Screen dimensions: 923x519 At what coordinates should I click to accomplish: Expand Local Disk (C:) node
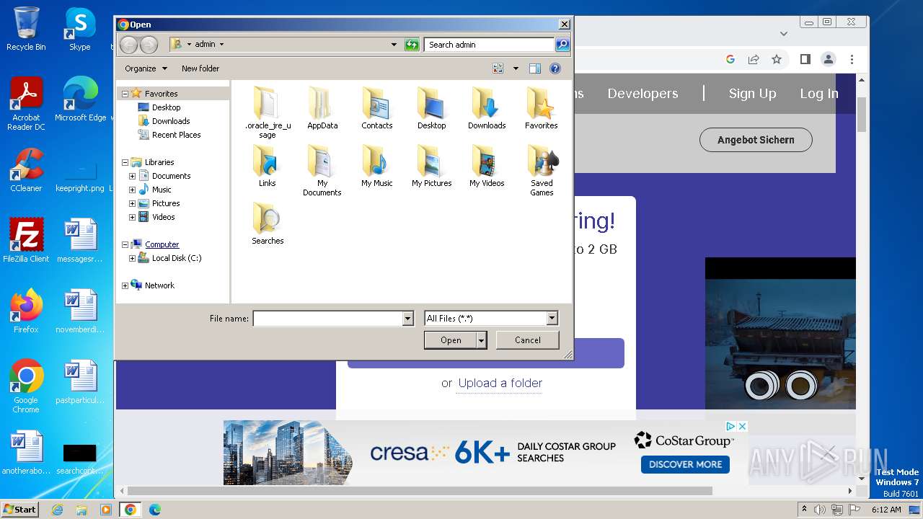click(x=132, y=258)
